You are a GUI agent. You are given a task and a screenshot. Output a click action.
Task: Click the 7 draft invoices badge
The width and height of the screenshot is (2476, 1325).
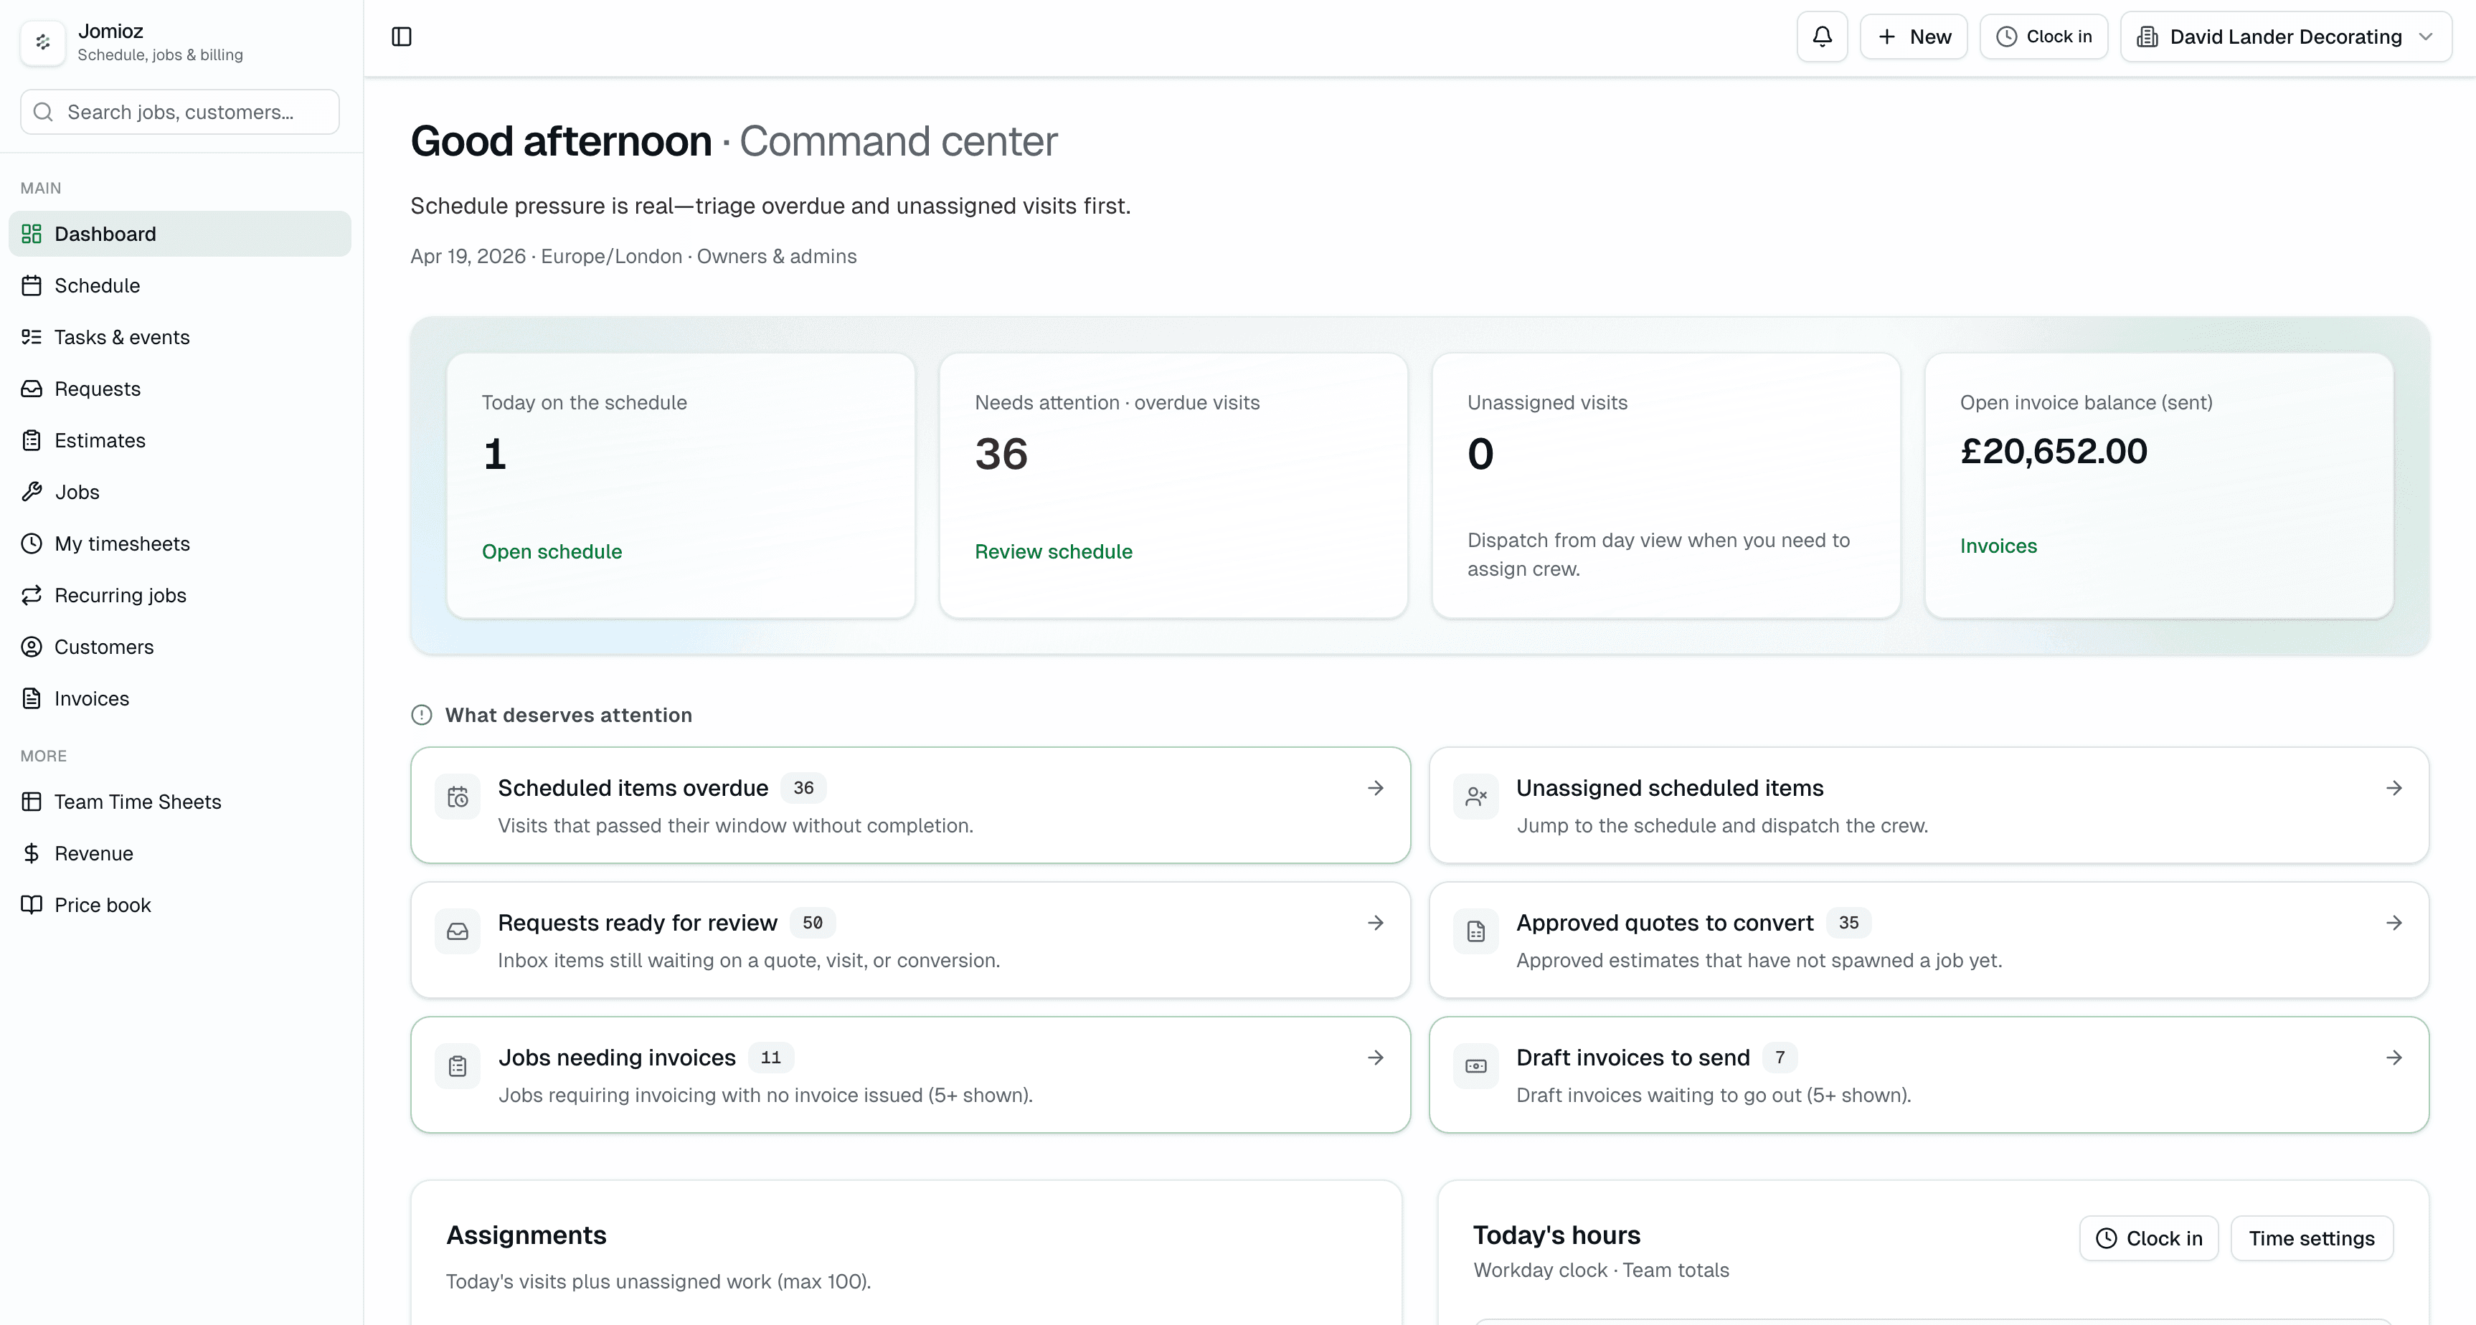[1780, 1057]
